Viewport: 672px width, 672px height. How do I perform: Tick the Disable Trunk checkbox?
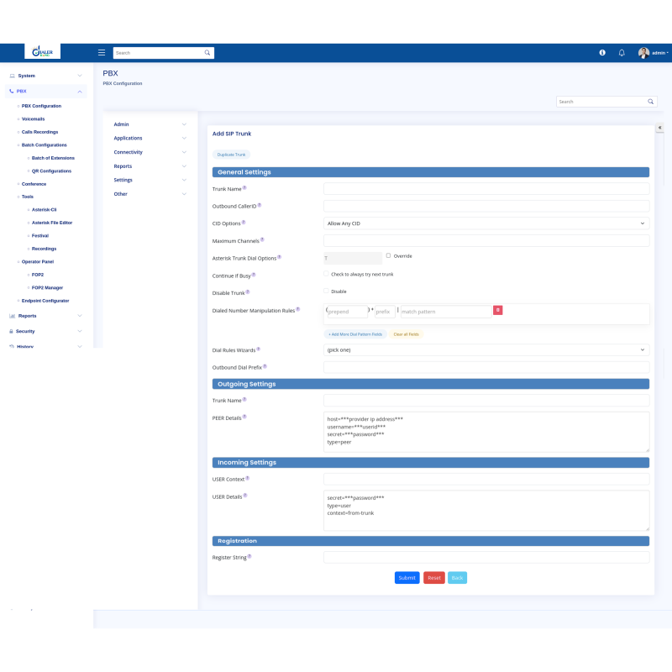(327, 291)
